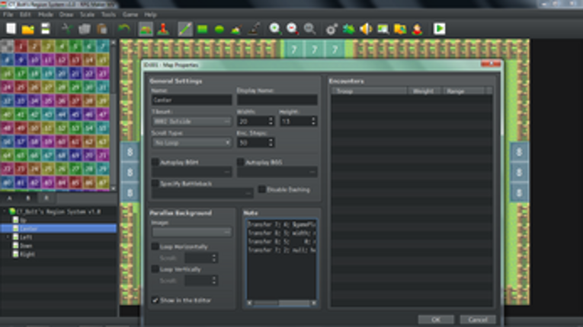
Task: Click the Undo arrow icon
Action: coord(123,29)
